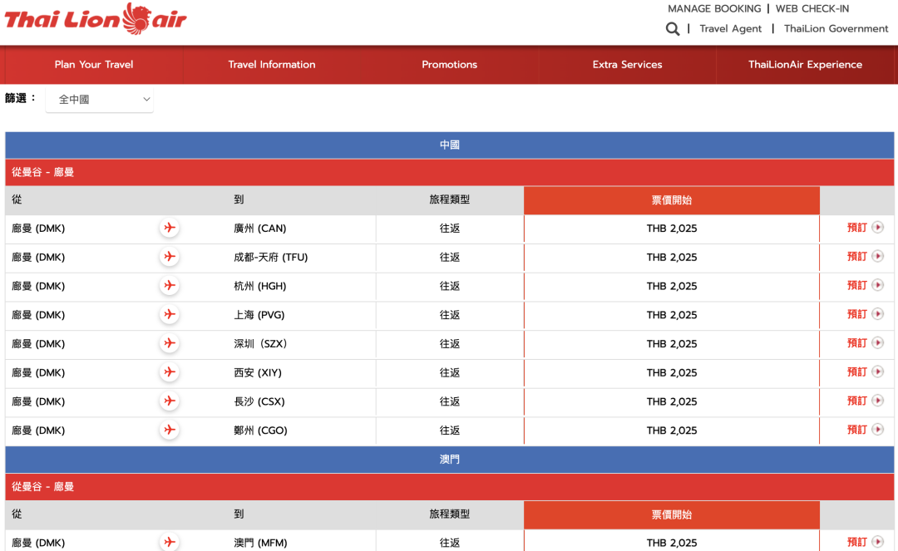
Task: Open Travel Information menu
Action: point(271,65)
